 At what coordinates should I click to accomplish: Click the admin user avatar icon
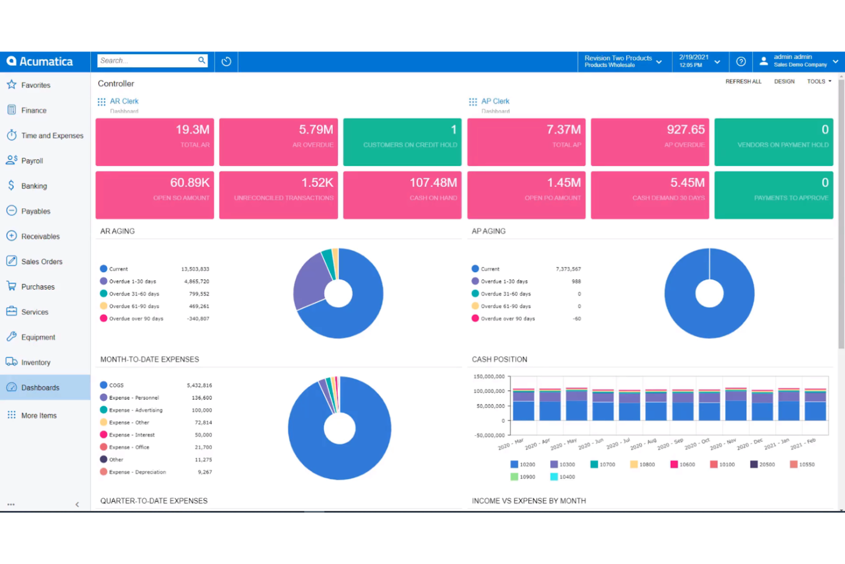[x=763, y=61]
